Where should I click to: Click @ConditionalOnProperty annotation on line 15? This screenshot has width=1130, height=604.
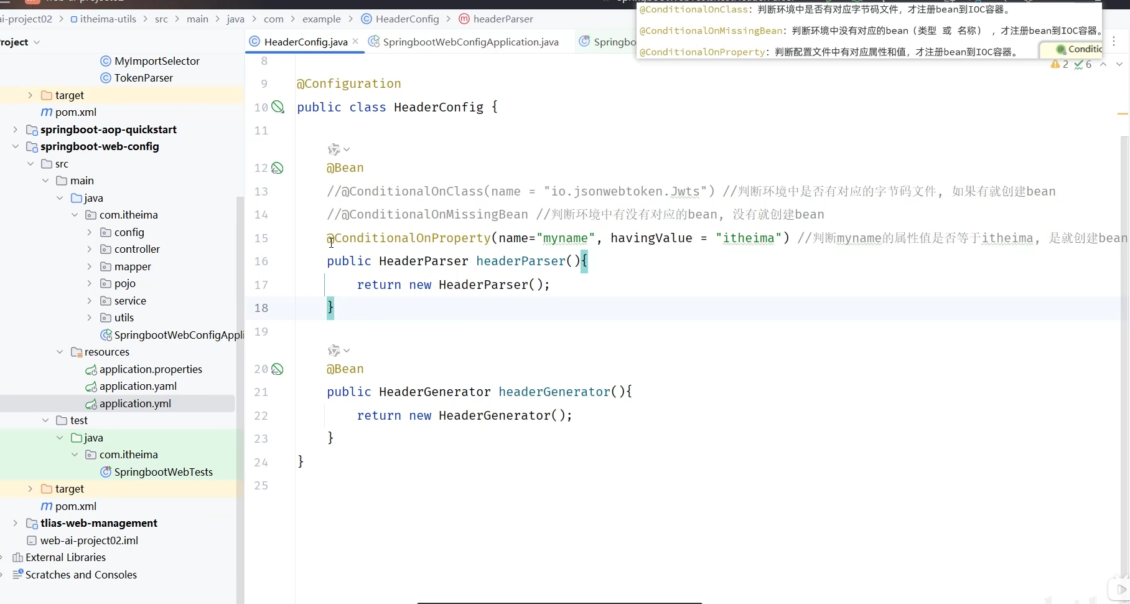tap(409, 238)
